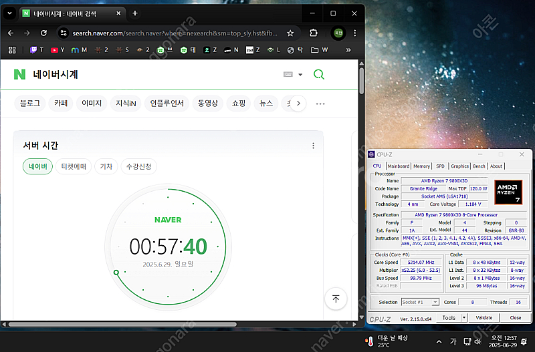
Task: Open the bookmark labeled L
Action: [274, 50]
